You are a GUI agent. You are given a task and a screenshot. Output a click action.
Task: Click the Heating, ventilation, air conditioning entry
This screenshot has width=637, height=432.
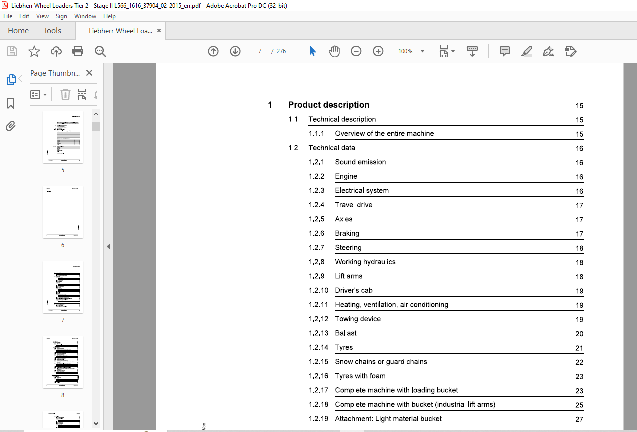pos(392,305)
